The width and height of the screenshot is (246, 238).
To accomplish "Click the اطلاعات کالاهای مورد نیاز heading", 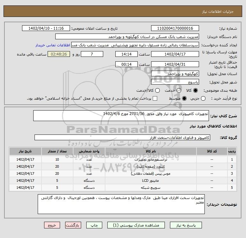I will click(213, 126).
